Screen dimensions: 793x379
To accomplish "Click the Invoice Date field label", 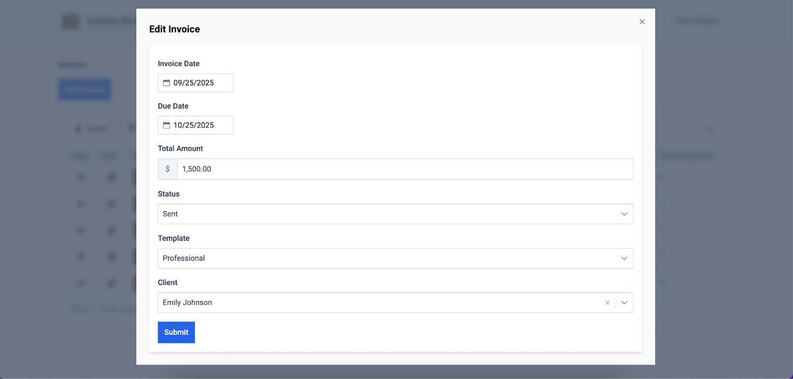I will pos(178,64).
